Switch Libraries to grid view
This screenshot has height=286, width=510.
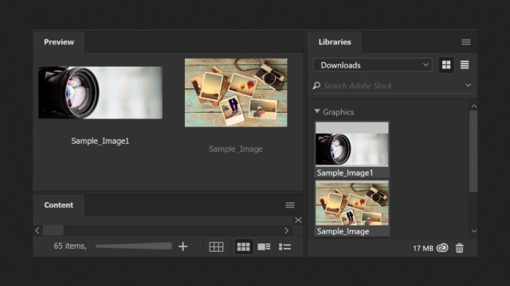tap(446, 65)
